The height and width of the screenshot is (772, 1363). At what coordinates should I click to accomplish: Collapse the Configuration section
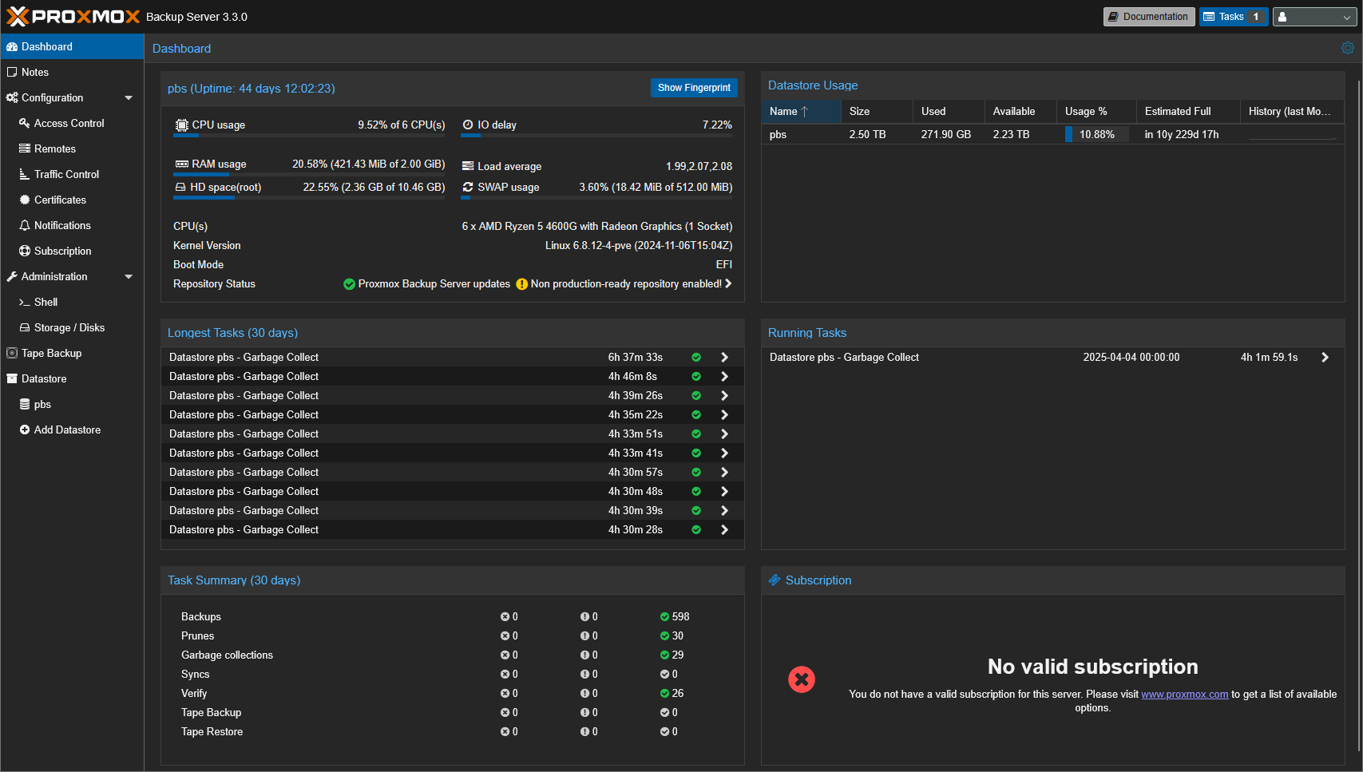(129, 97)
